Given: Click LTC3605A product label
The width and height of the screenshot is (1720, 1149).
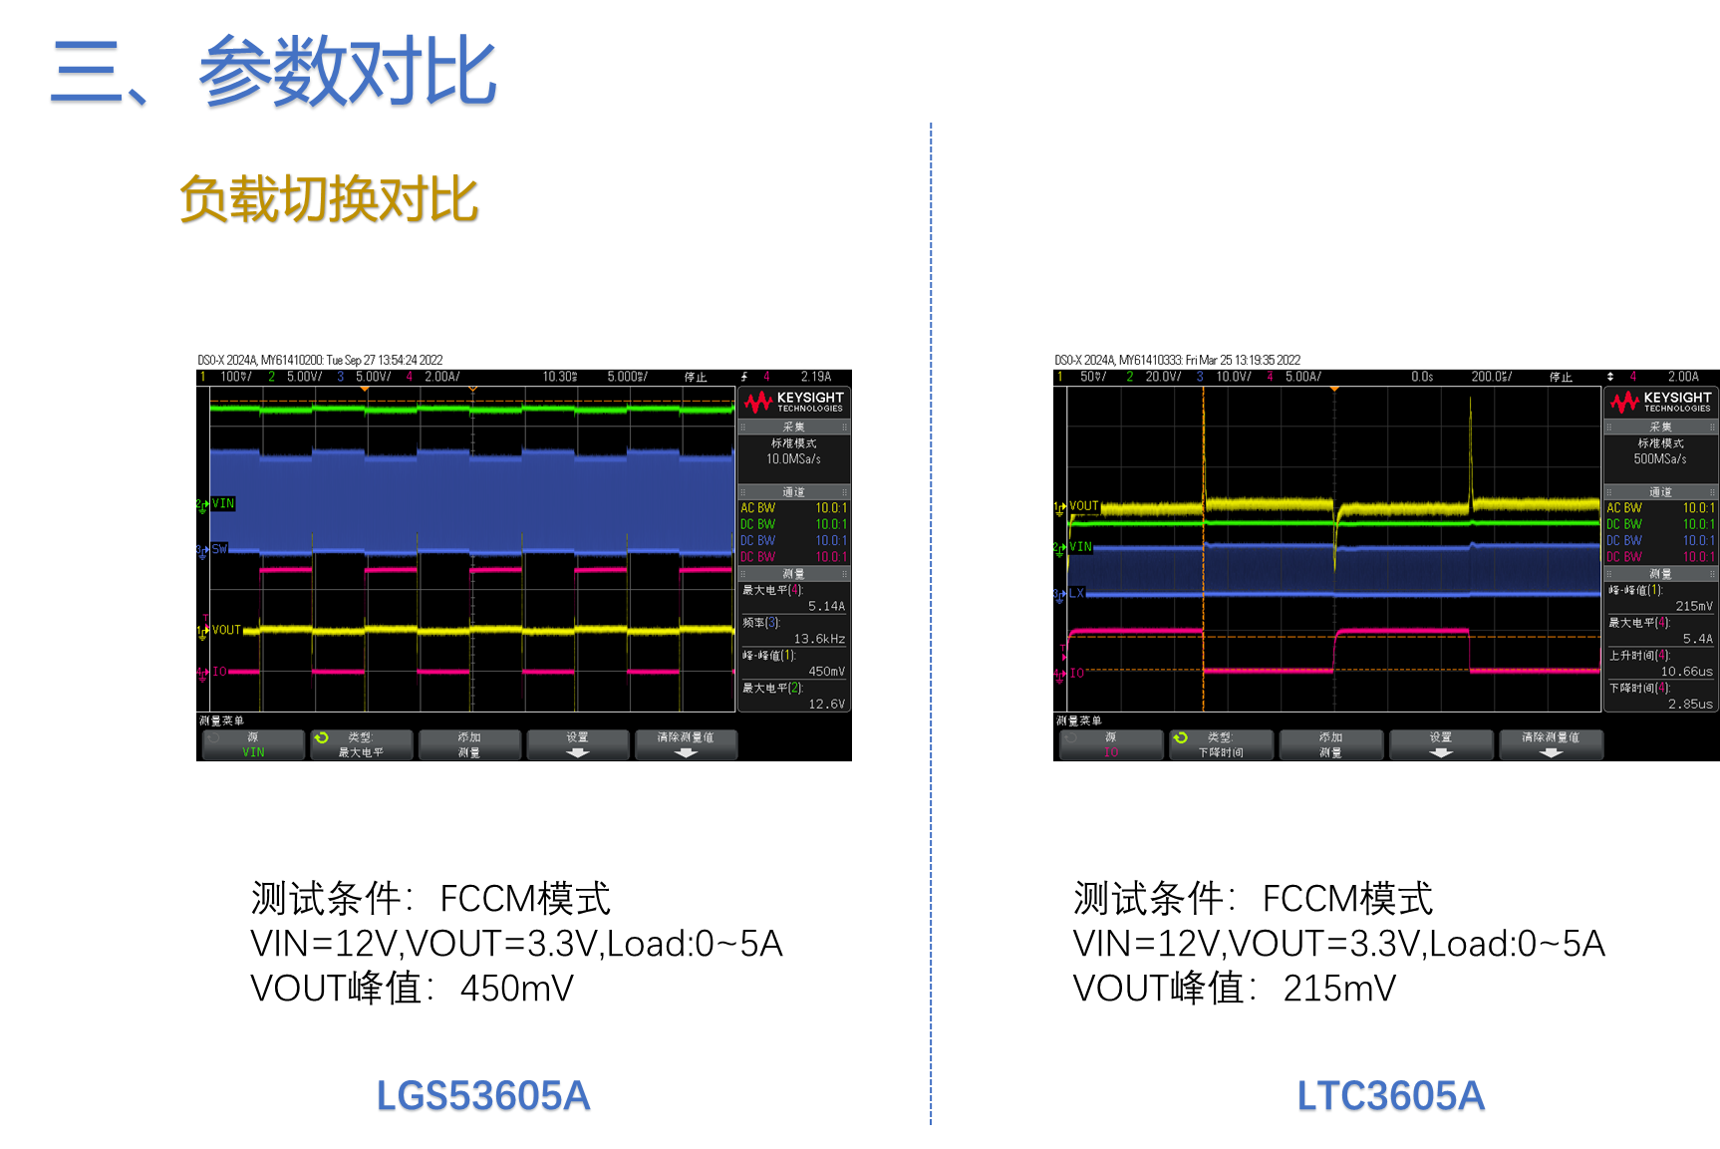Looking at the screenshot, I should (x=1390, y=1096).
